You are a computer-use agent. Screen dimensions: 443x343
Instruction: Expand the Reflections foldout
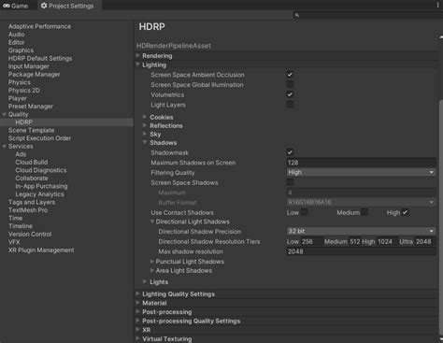tap(145, 125)
